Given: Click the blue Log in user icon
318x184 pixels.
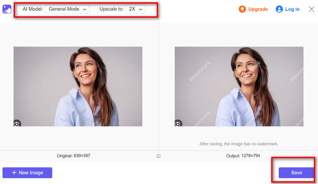Looking at the screenshot, I should click(x=279, y=9).
